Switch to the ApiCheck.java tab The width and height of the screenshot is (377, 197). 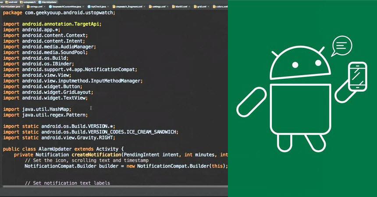(97, 7)
